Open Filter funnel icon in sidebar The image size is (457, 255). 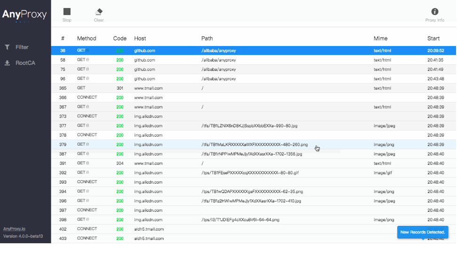[x=7, y=47]
